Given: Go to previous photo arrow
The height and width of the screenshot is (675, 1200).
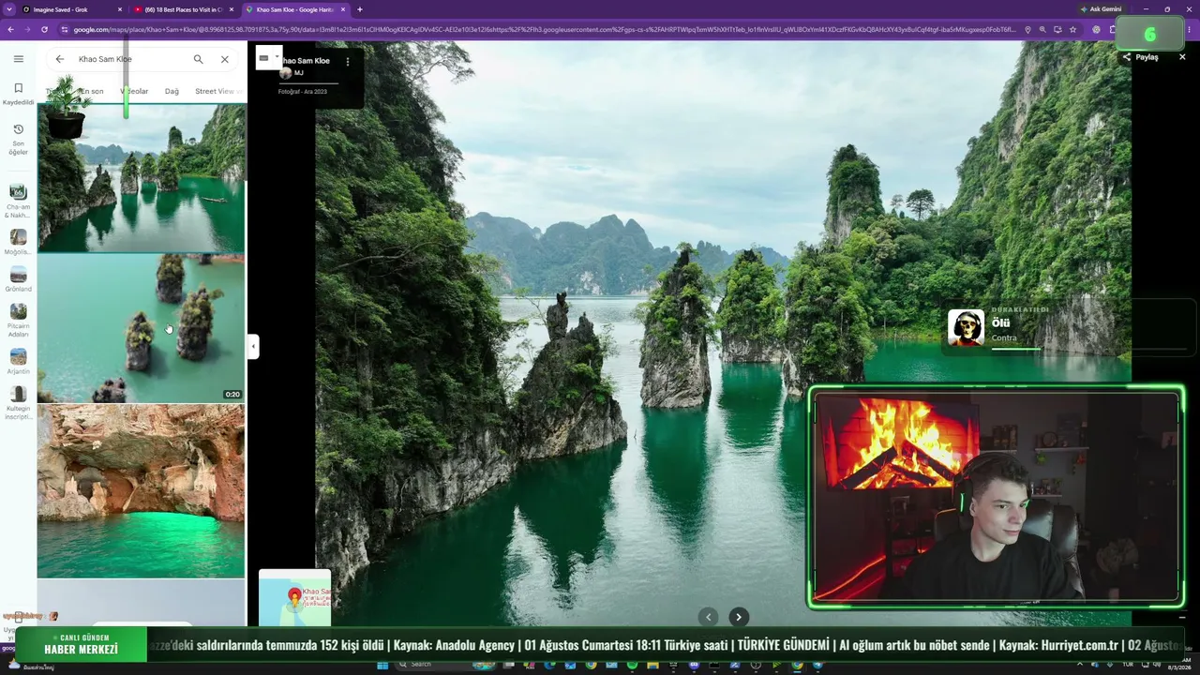Looking at the screenshot, I should (709, 617).
